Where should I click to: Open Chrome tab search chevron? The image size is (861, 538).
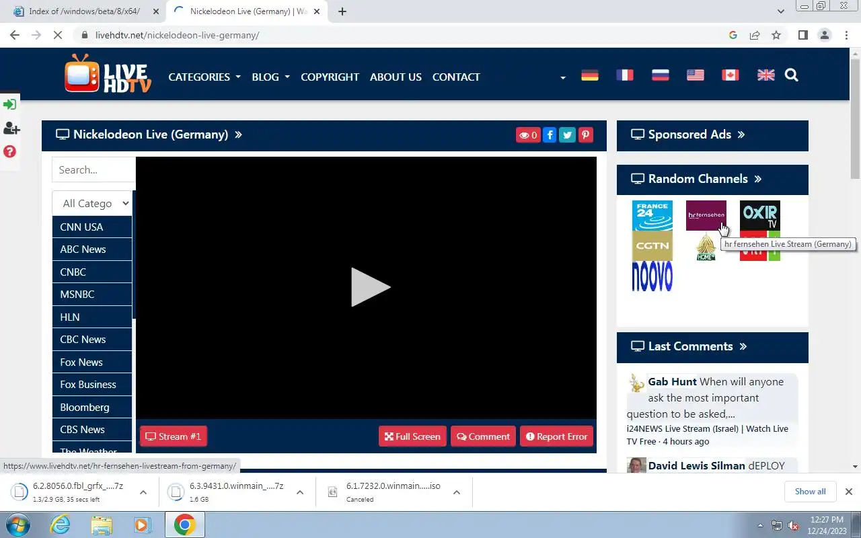[781, 11]
